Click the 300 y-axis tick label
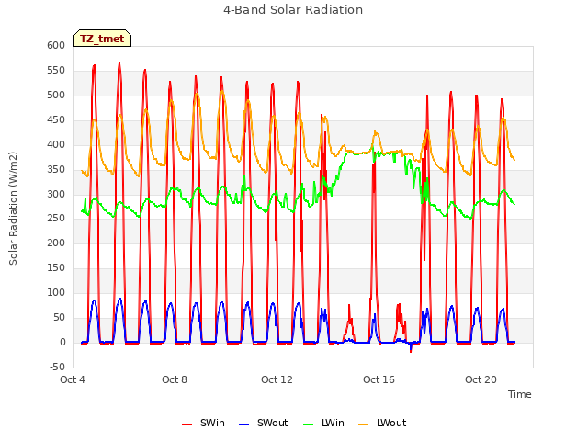This screenshot has width=588, height=441. 56,194
